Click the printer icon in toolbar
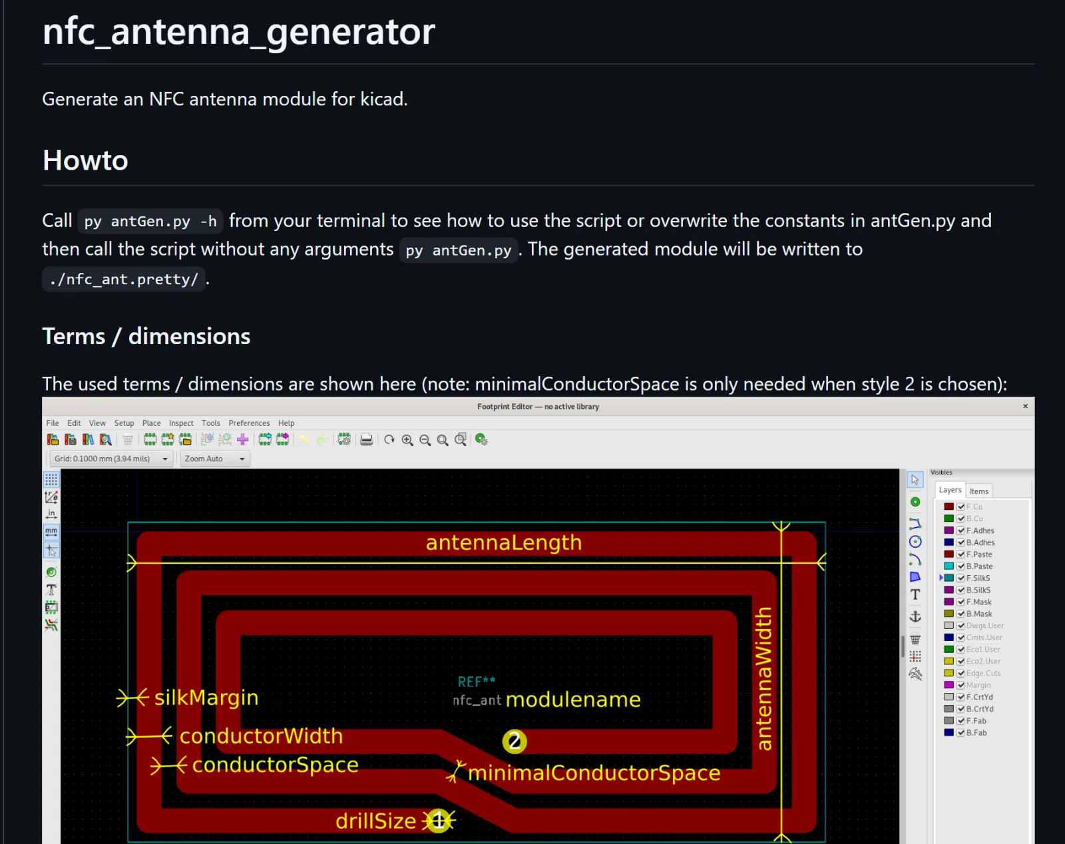Viewport: 1065px width, 844px height. [x=366, y=440]
